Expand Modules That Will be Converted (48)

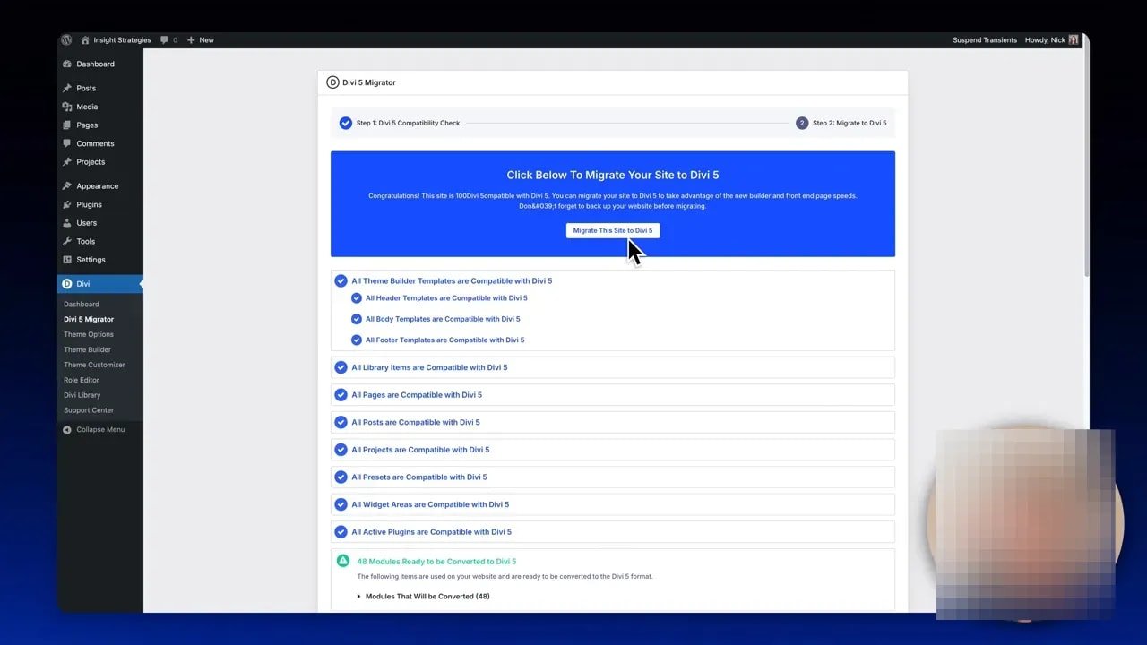click(x=427, y=596)
